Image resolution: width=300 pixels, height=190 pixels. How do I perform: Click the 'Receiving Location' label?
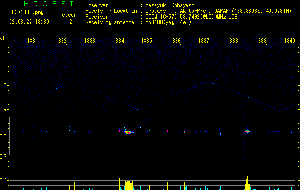pos(111,11)
